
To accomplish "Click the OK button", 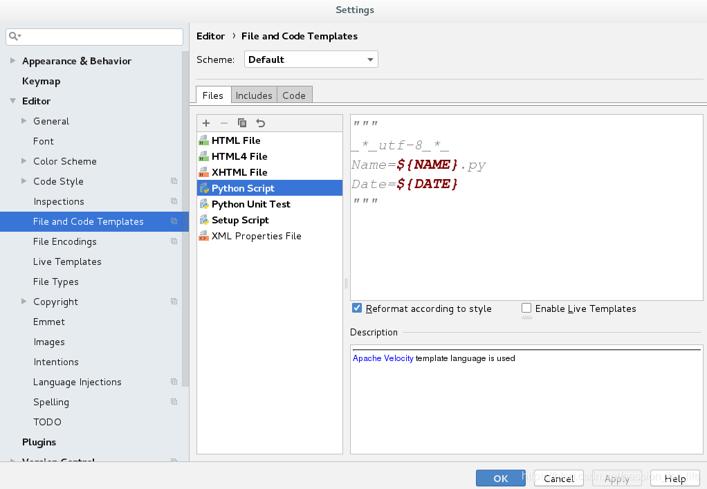I will (500, 478).
